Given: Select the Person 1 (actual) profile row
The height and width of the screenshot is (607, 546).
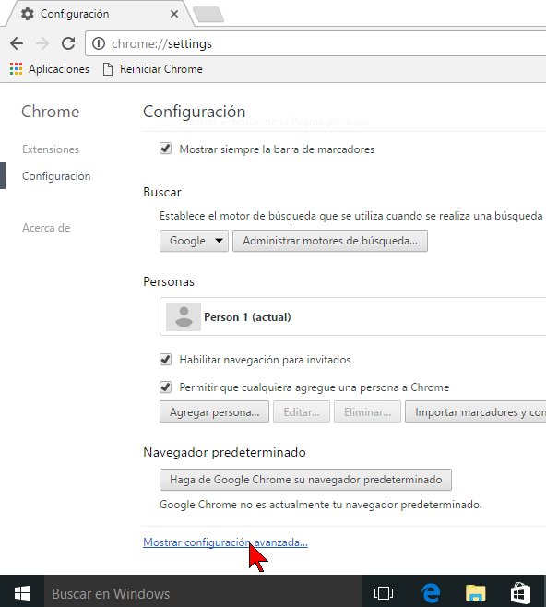Looking at the screenshot, I should [x=353, y=316].
